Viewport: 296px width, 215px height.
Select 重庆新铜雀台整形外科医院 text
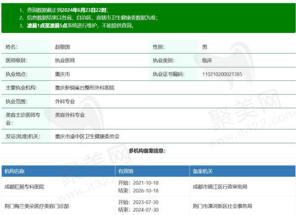(85, 88)
